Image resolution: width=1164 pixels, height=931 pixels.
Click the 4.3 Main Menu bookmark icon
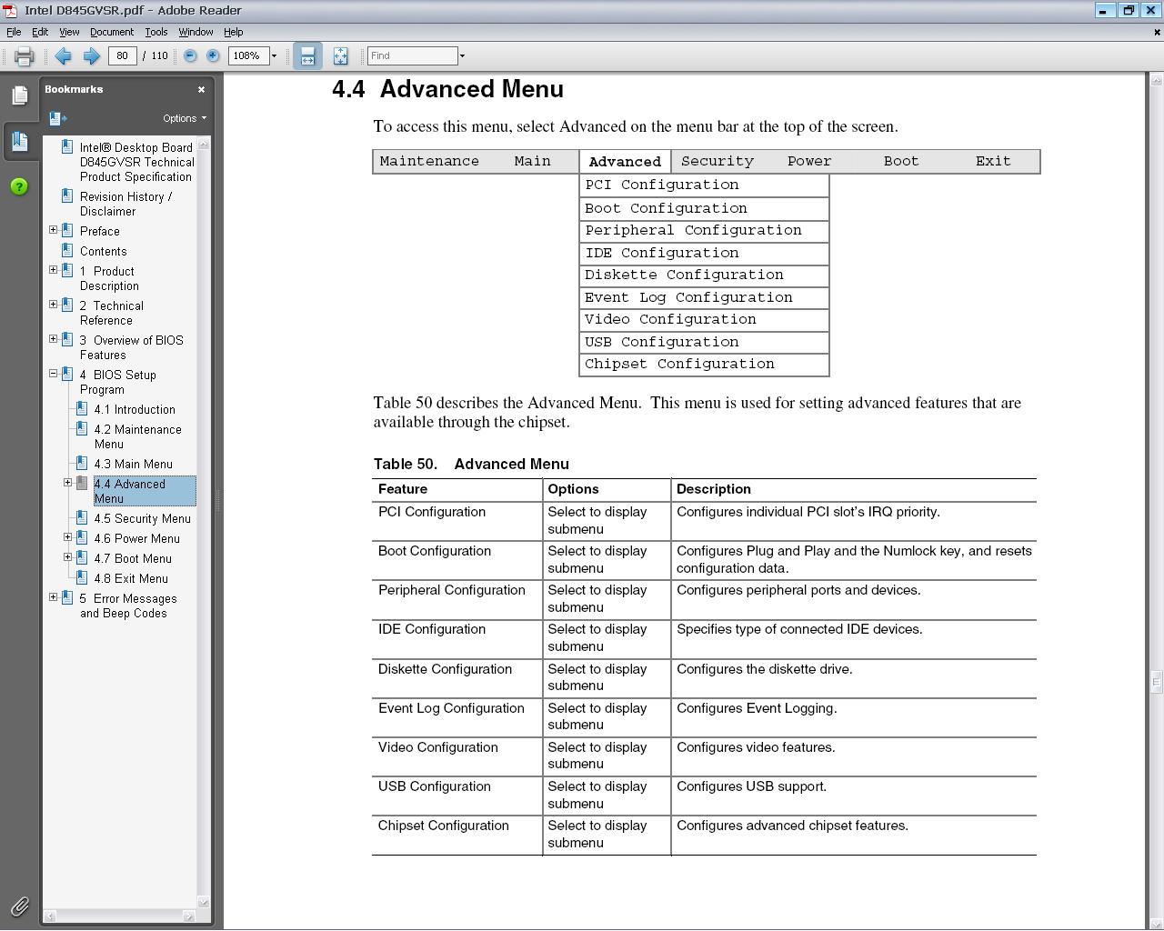82,463
